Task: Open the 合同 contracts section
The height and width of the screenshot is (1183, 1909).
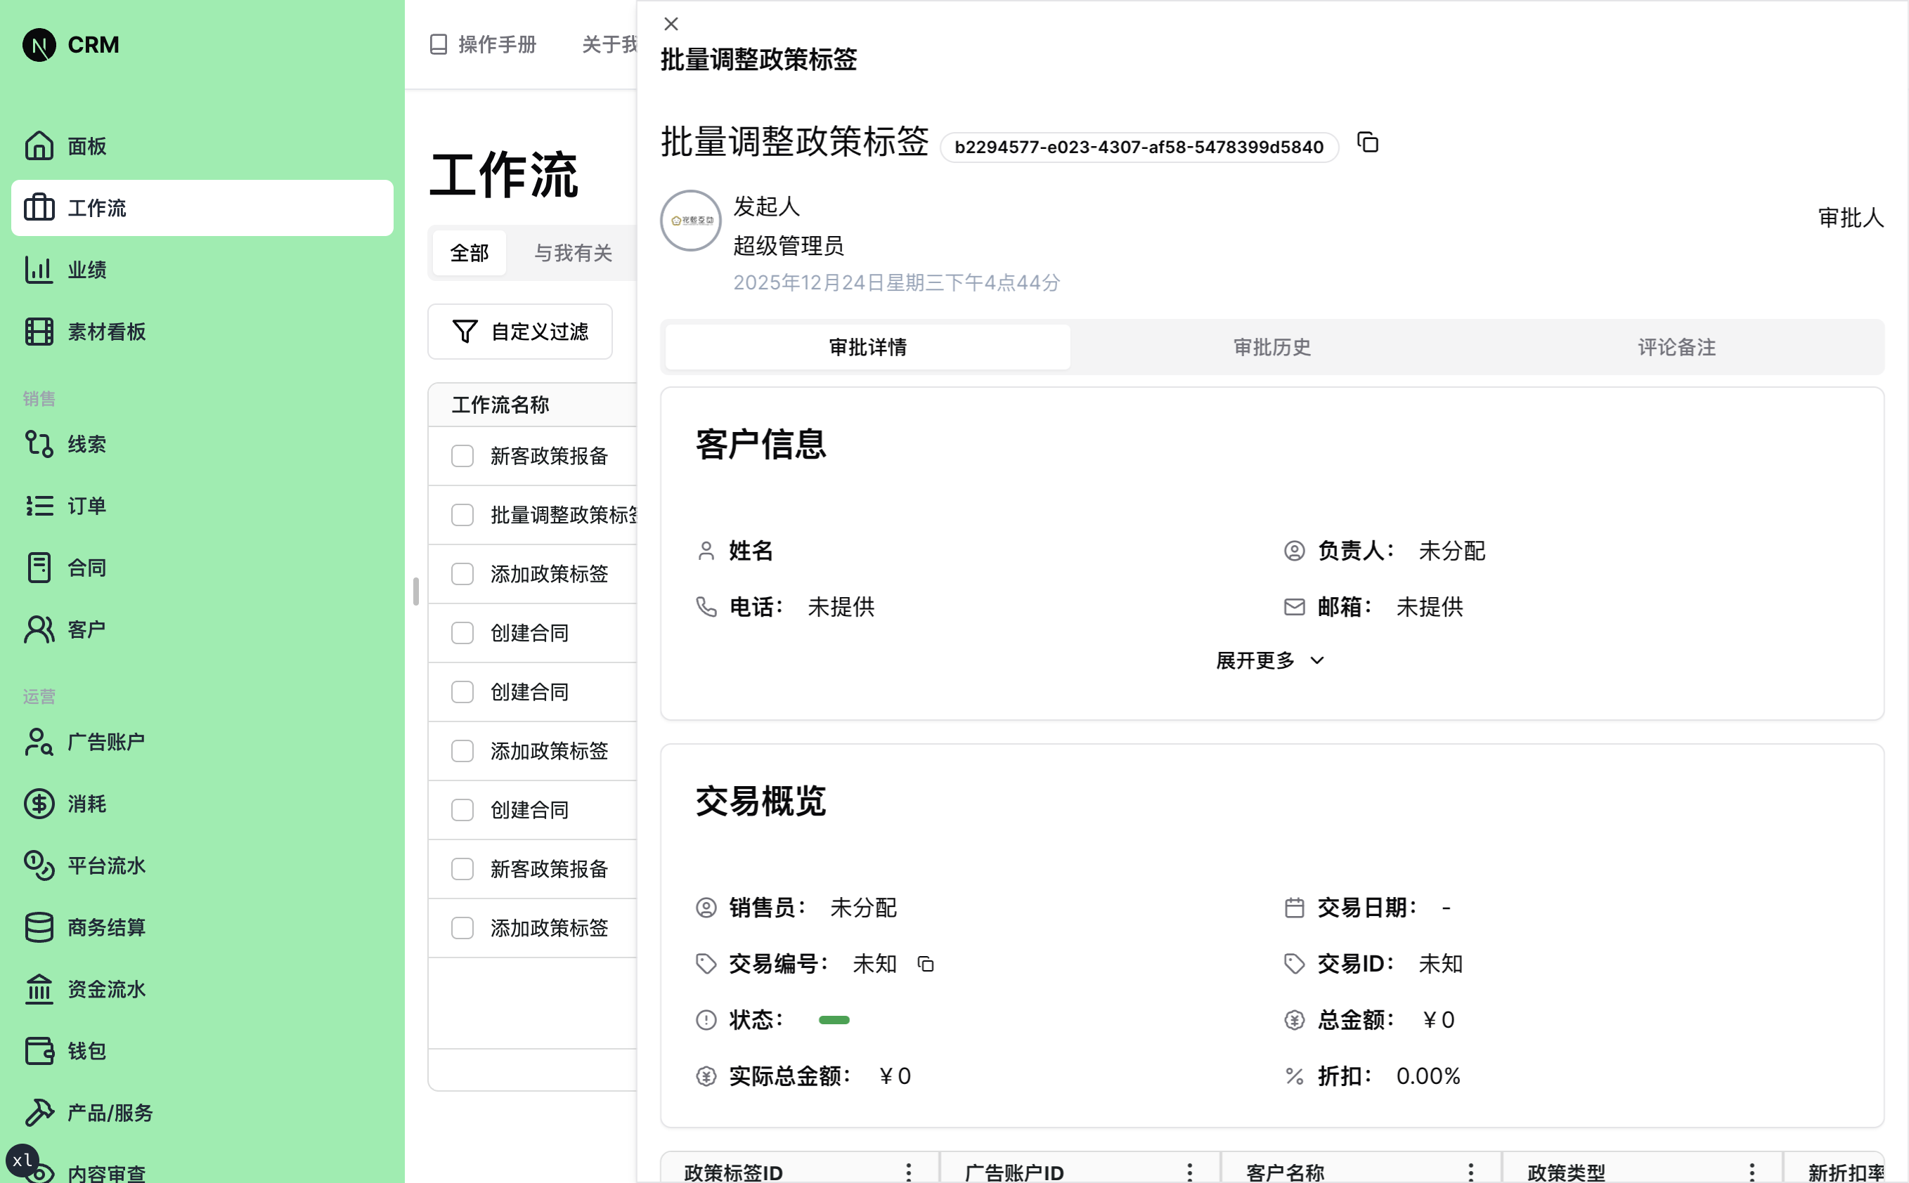Action: 87,566
